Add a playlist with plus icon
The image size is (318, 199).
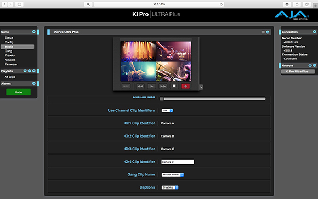pos(25,71)
